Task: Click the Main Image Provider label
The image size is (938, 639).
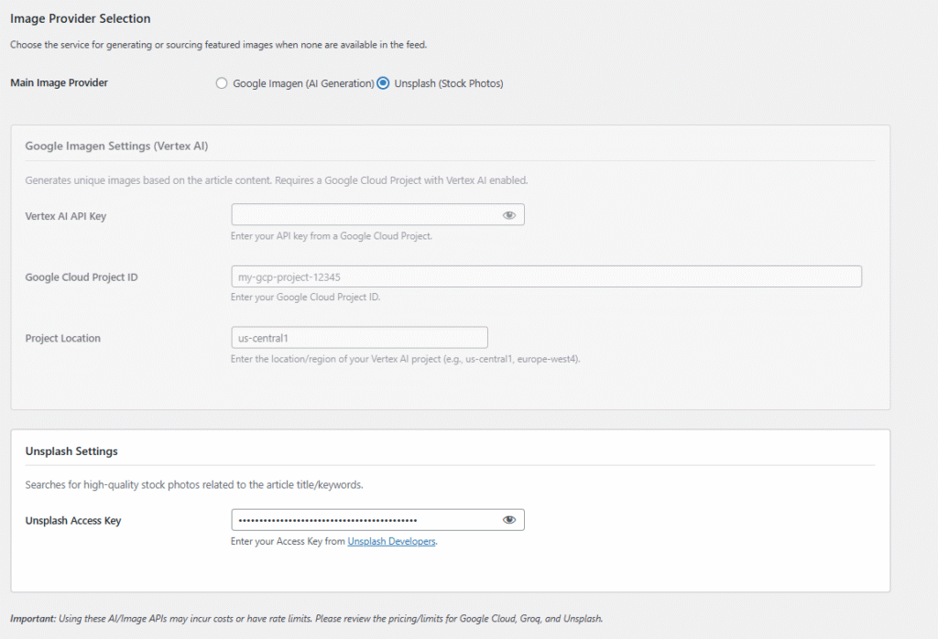Action: tap(59, 82)
